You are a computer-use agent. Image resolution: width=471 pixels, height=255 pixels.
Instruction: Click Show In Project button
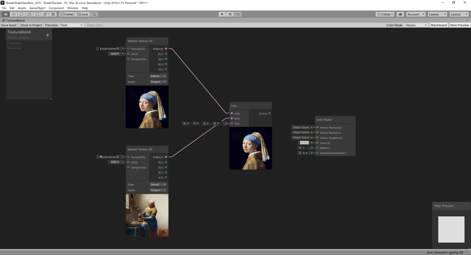(x=31, y=25)
